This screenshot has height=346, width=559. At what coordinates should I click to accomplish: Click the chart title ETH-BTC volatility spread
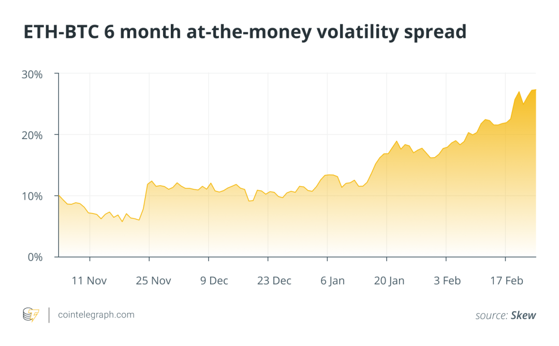[245, 32]
